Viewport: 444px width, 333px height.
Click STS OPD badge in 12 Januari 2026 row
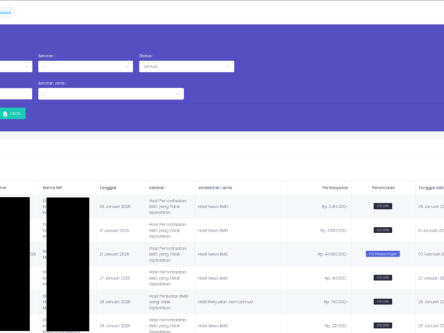[383, 230]
